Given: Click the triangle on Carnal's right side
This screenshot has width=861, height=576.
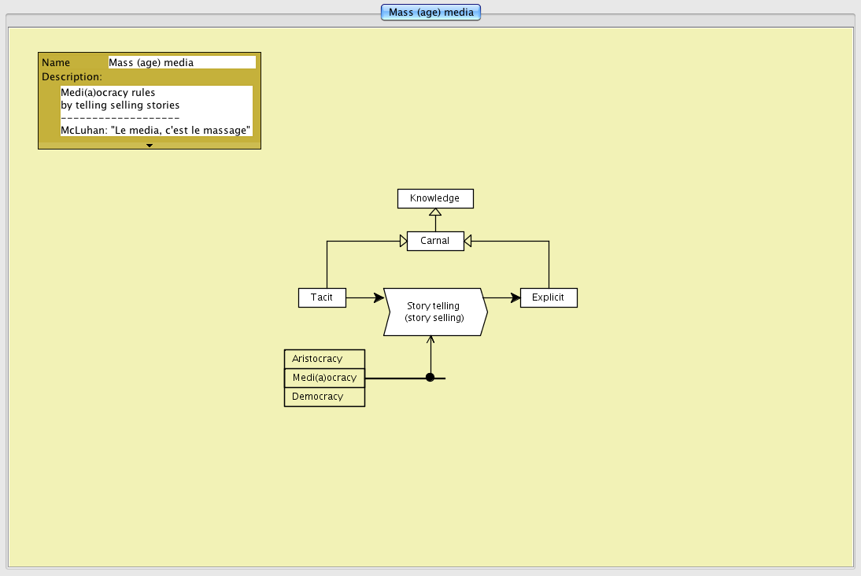Looking at the screenshot, I should click(467, 241).
